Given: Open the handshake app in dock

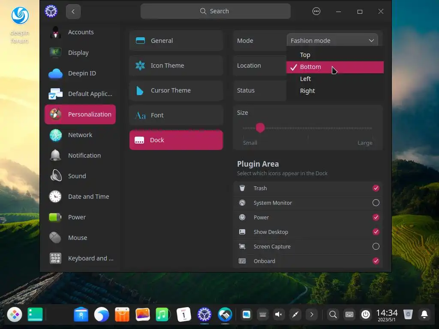Looking at the screenshot, I should [x=225, y=314].
